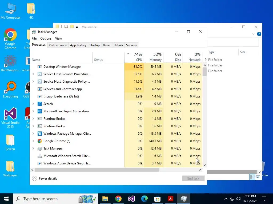The width and height of the screenshot is (273, 204).
Task: Open Microsoft Edge from the taskbar
Action: [144, 199]
